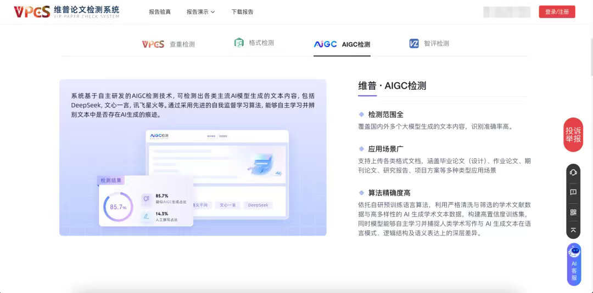Open 报告验真 menu item
The height and width of the screenshot is (293, 593).
pos(160,12)
